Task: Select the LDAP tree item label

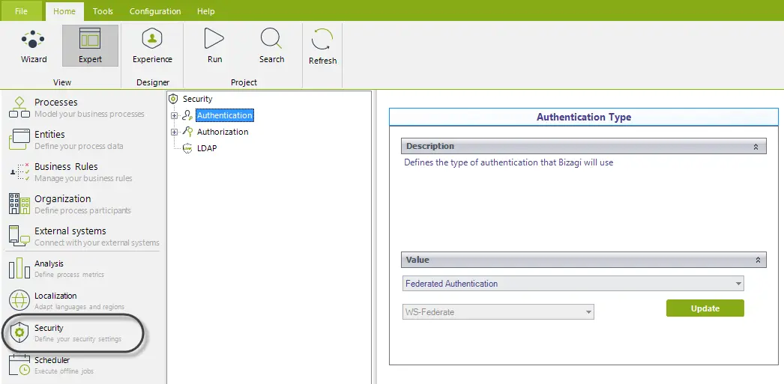Action: pyautogui.click(x=207, y=148)
